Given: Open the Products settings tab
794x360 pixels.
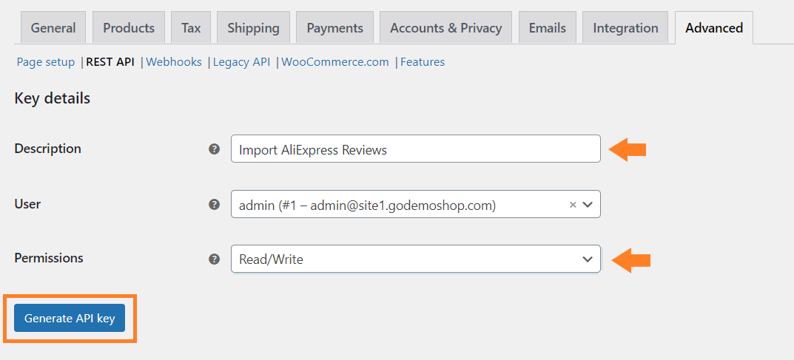Looking at the screenshot, I should [x=129, y=28].
